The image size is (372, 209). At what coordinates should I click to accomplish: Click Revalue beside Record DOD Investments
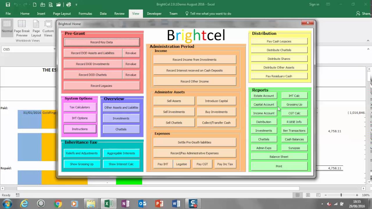131,64
